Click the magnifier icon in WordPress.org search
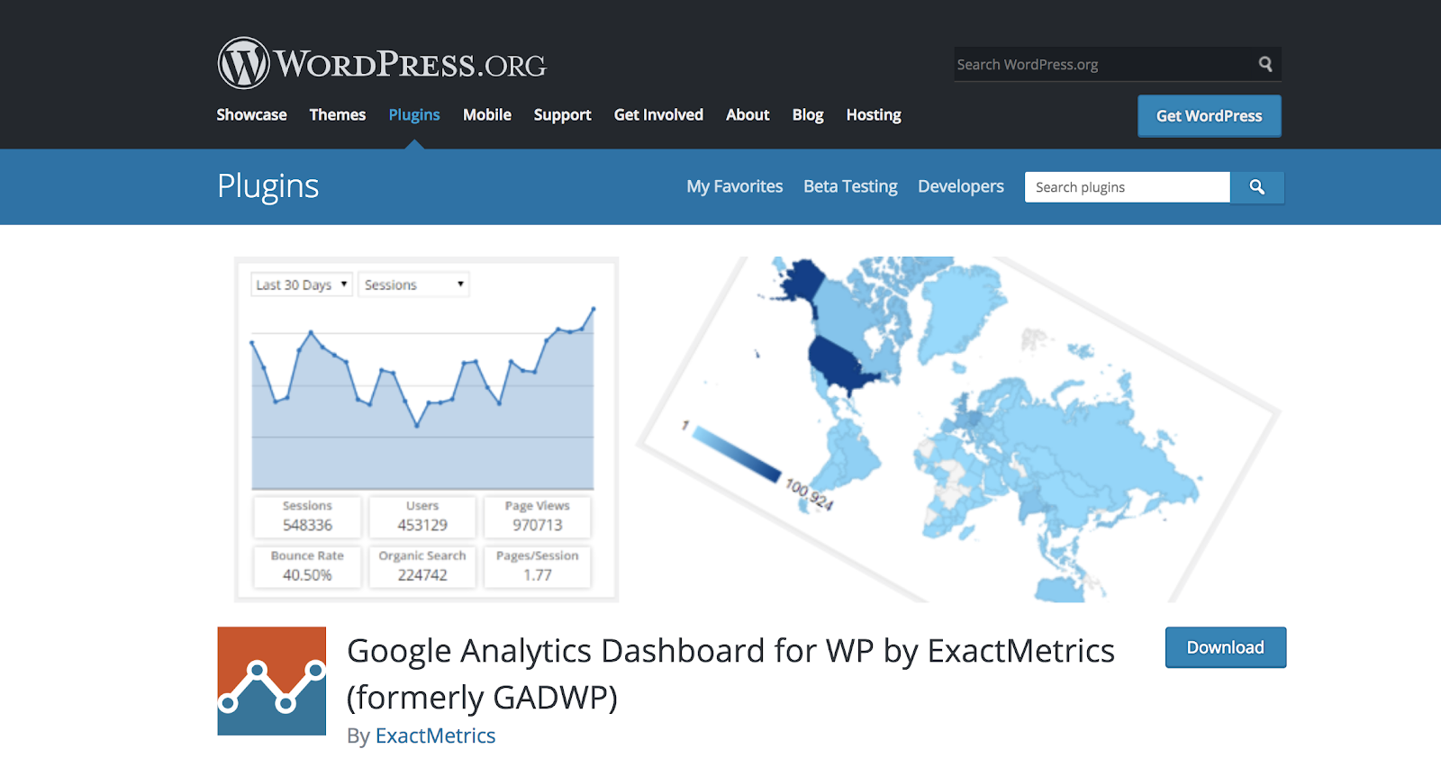The image size is (1441, 767). pos(1265,64)
